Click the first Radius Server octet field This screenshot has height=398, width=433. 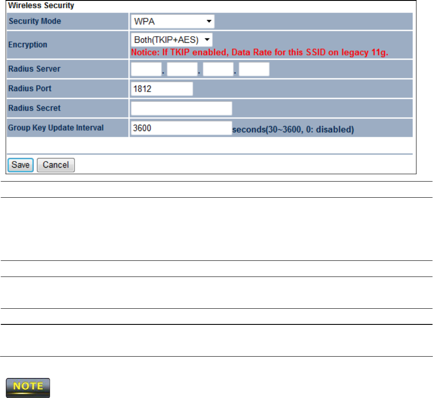(146, 69)
